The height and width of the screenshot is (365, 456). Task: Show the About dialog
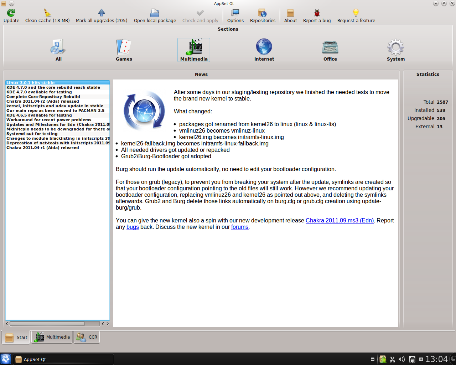pos(291,16)
